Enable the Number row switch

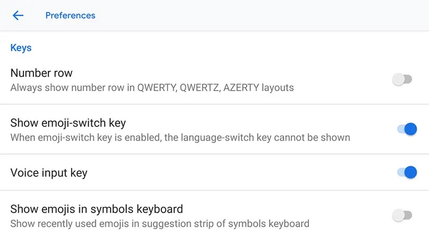point(402,80)
